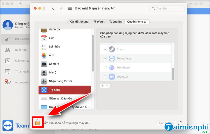The height and width of the screenshot is (134, 210).
Task: Click the TeamViewer logo at bottom left
Action: (8, 125)
